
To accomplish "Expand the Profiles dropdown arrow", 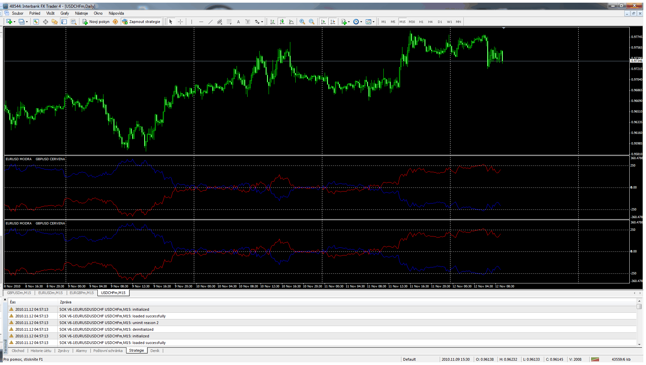I will point(27,22).
